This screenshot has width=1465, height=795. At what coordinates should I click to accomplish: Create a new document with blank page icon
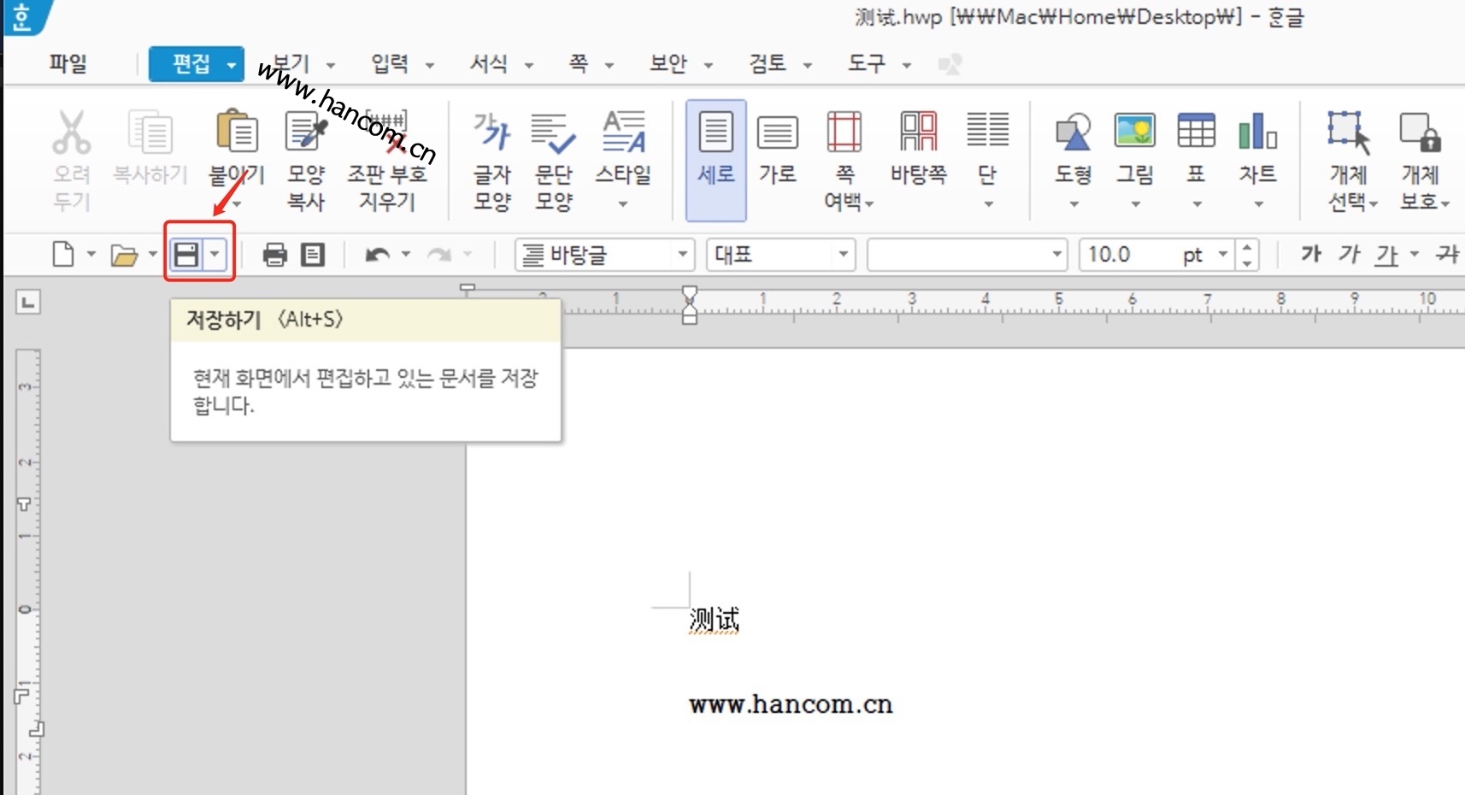point(63,255)
